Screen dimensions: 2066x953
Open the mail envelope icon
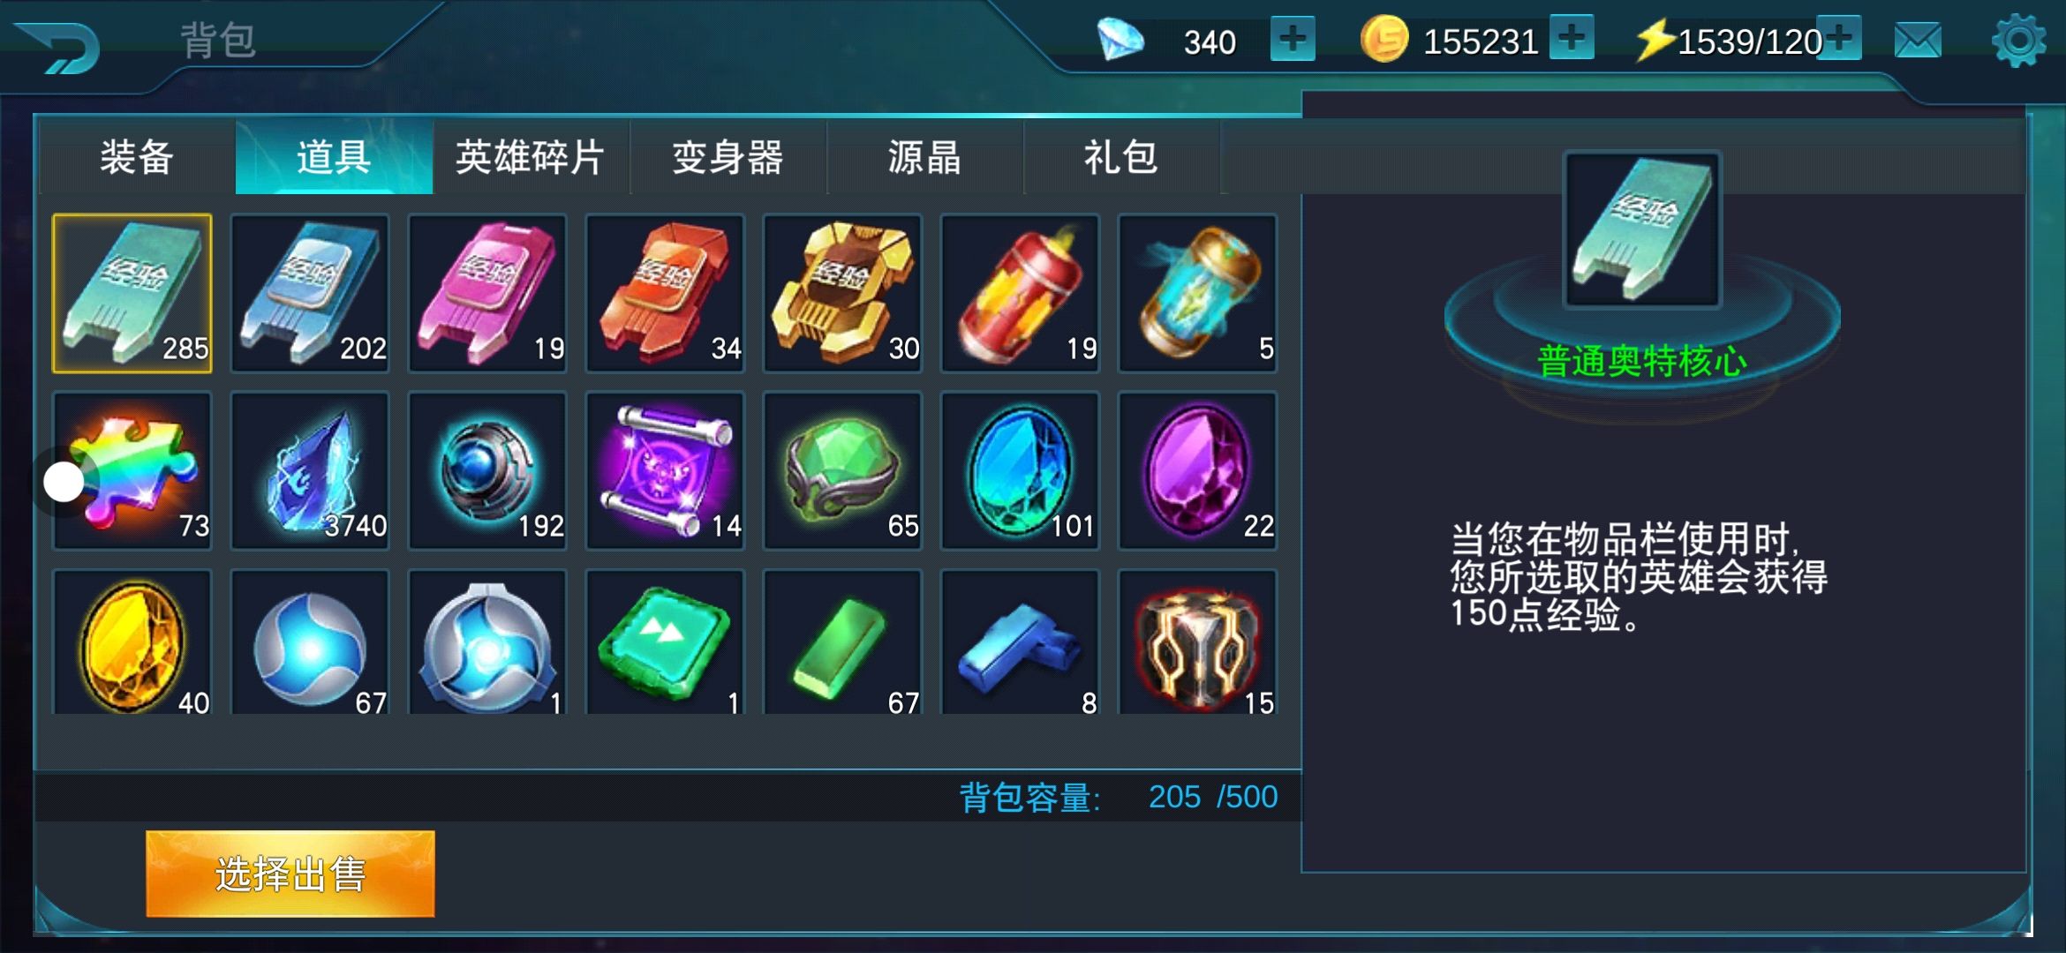(1918, 41)
